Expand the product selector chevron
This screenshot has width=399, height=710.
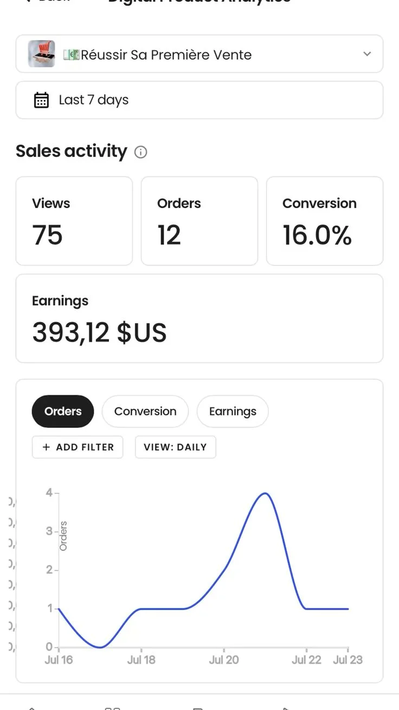(x=367, y=54)
